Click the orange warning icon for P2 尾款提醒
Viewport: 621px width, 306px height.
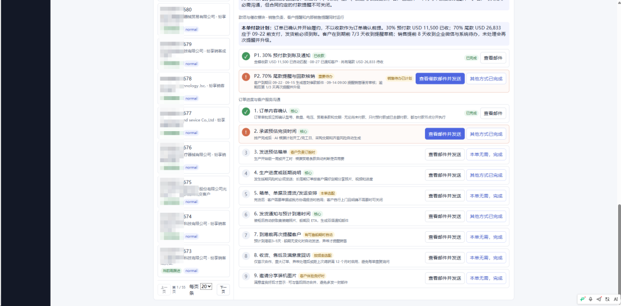[x=246, y=77]
